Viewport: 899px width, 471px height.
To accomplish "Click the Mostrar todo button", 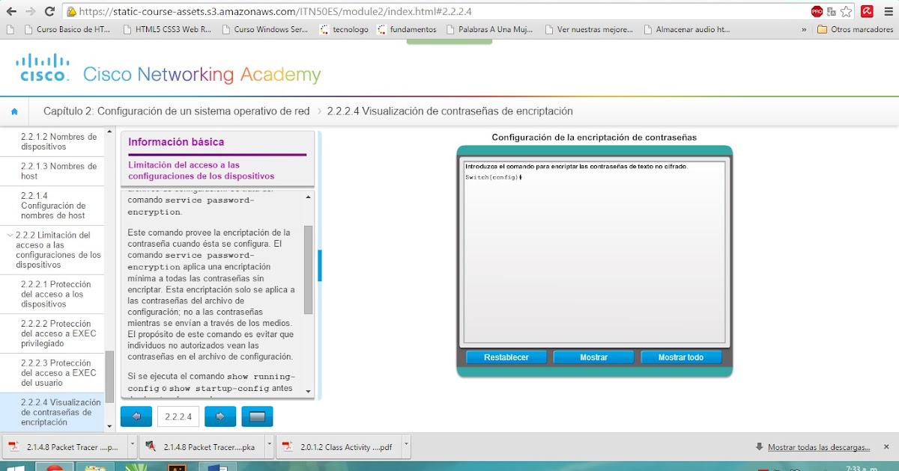I will point(681,357).
